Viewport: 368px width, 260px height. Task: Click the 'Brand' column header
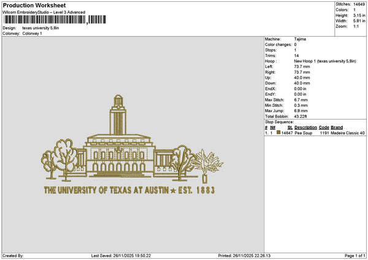(x=337, y=128)
